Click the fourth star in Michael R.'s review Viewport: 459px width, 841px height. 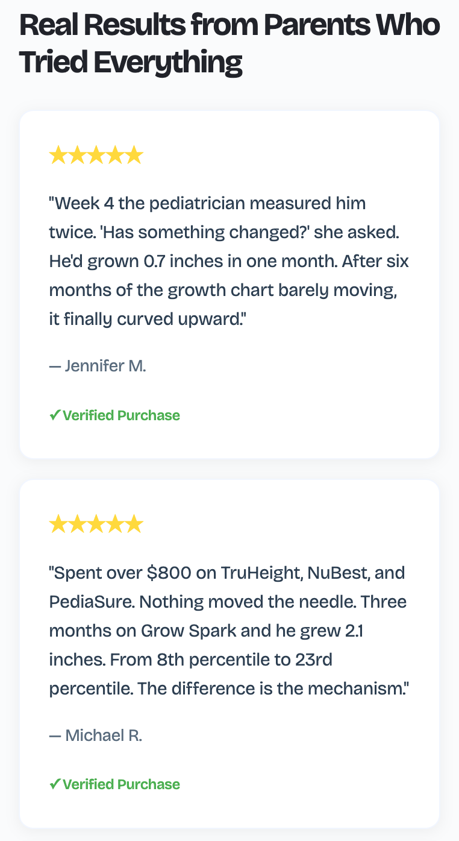click(x=115, y=524)
